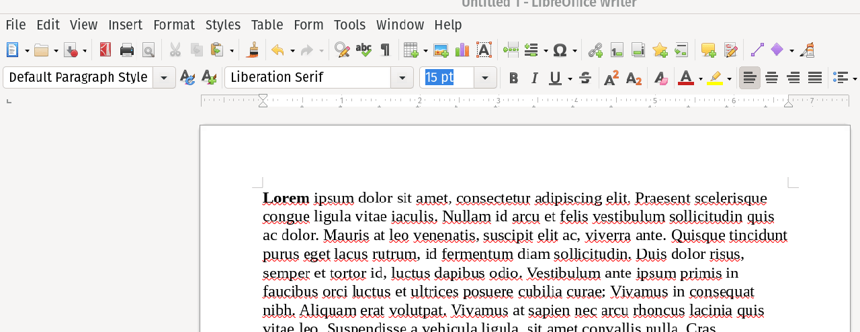Click the Export as PDF icon

tap(105, 50)
